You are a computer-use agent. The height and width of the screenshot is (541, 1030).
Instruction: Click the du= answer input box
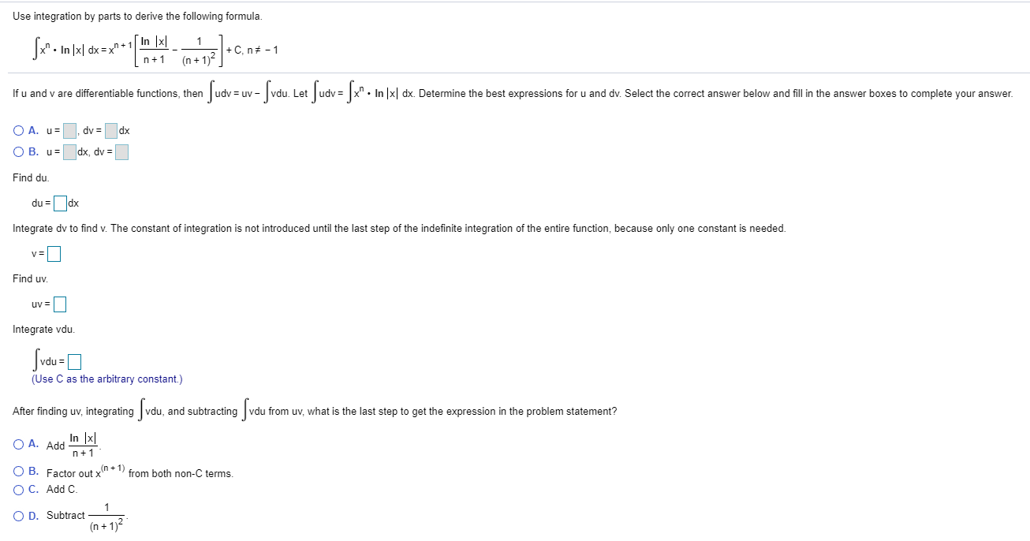[60, 203]
